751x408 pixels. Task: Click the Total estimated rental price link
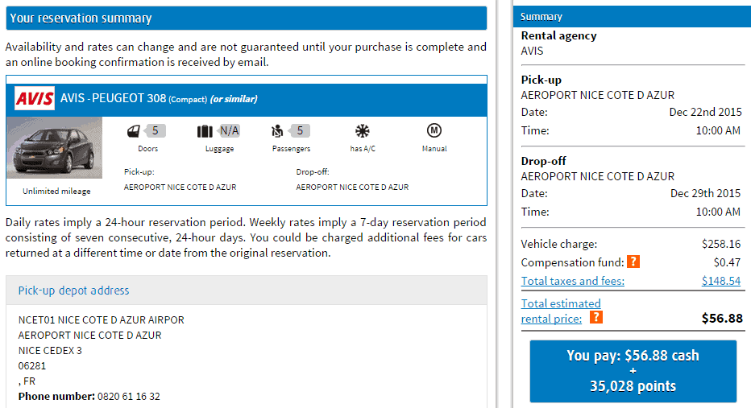pos(561,311)
